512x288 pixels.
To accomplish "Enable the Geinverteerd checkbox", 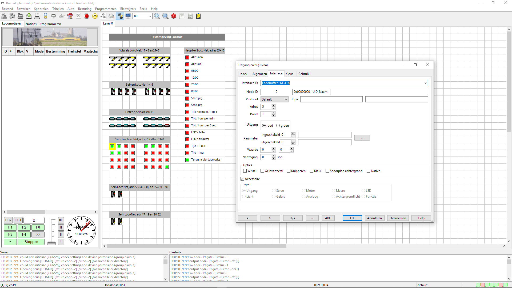I will (262, 171).
